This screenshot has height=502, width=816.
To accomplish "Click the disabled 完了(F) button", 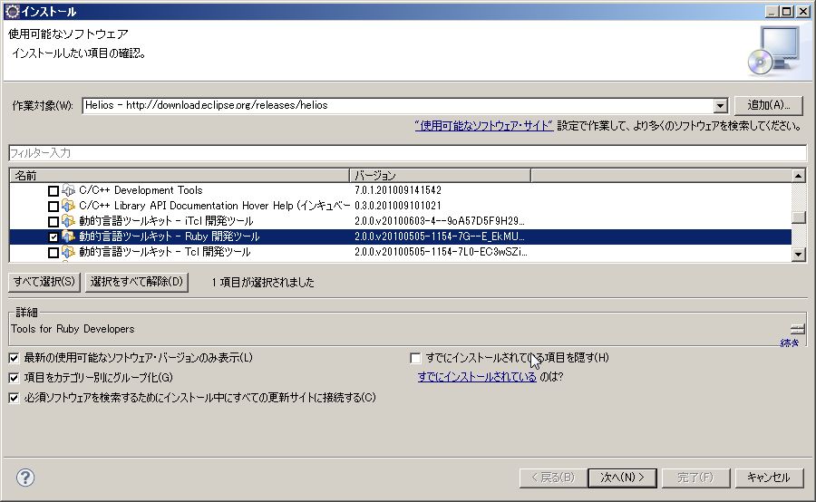I will [695, 478].
